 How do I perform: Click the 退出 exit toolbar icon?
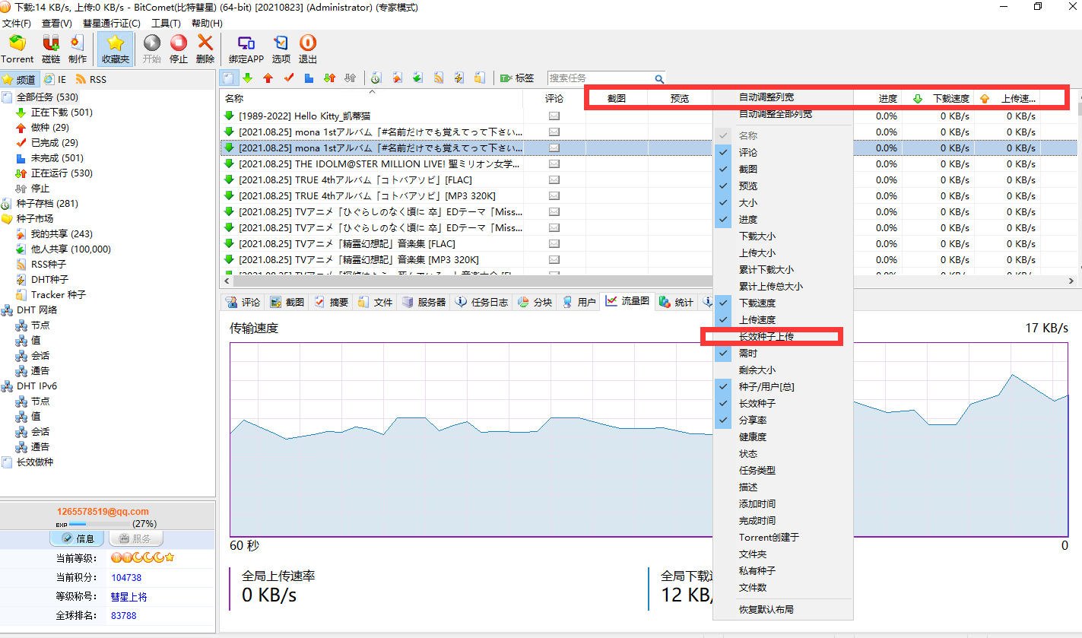[x=308, y=49]
